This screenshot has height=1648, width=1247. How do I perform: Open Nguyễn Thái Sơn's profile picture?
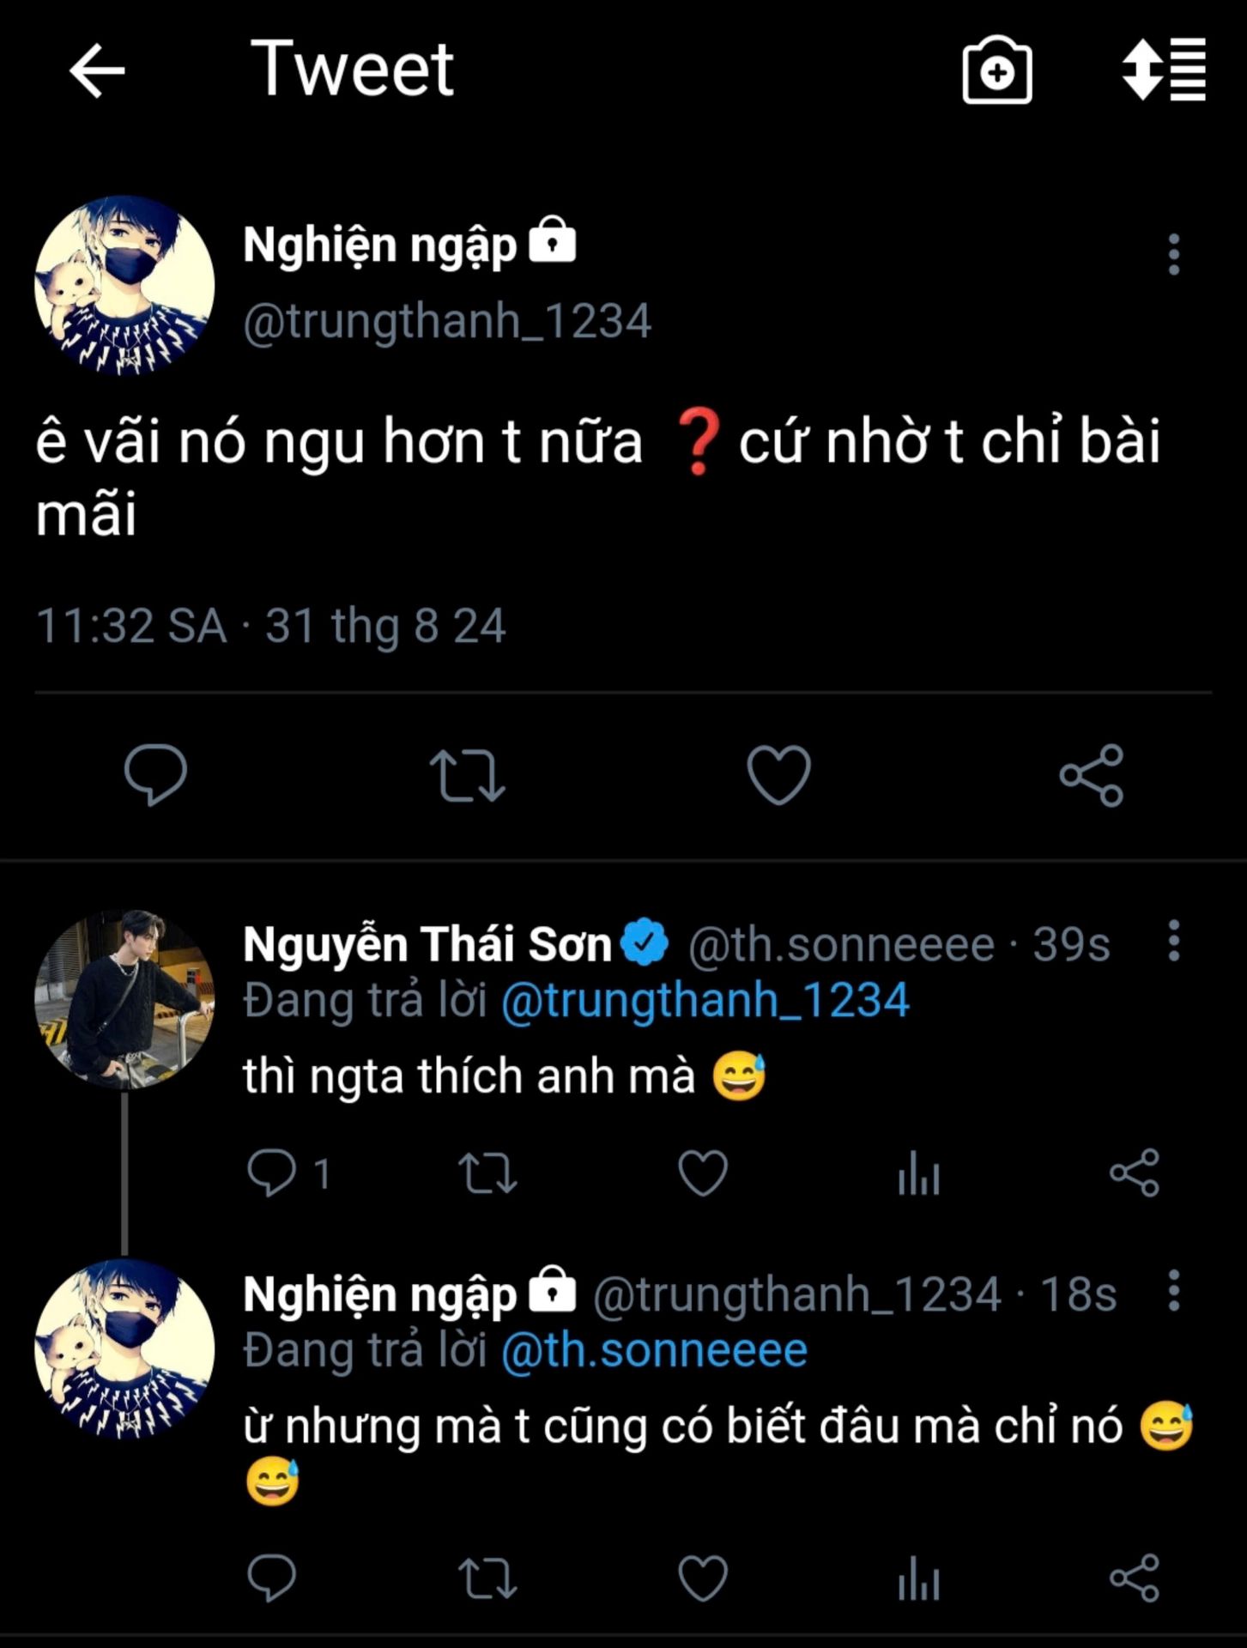(x=124, y=999)
